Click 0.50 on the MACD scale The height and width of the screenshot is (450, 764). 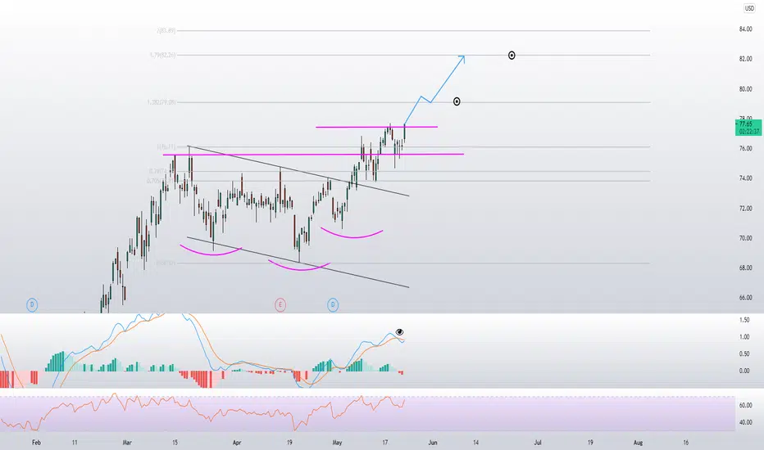tap(744, 353)
